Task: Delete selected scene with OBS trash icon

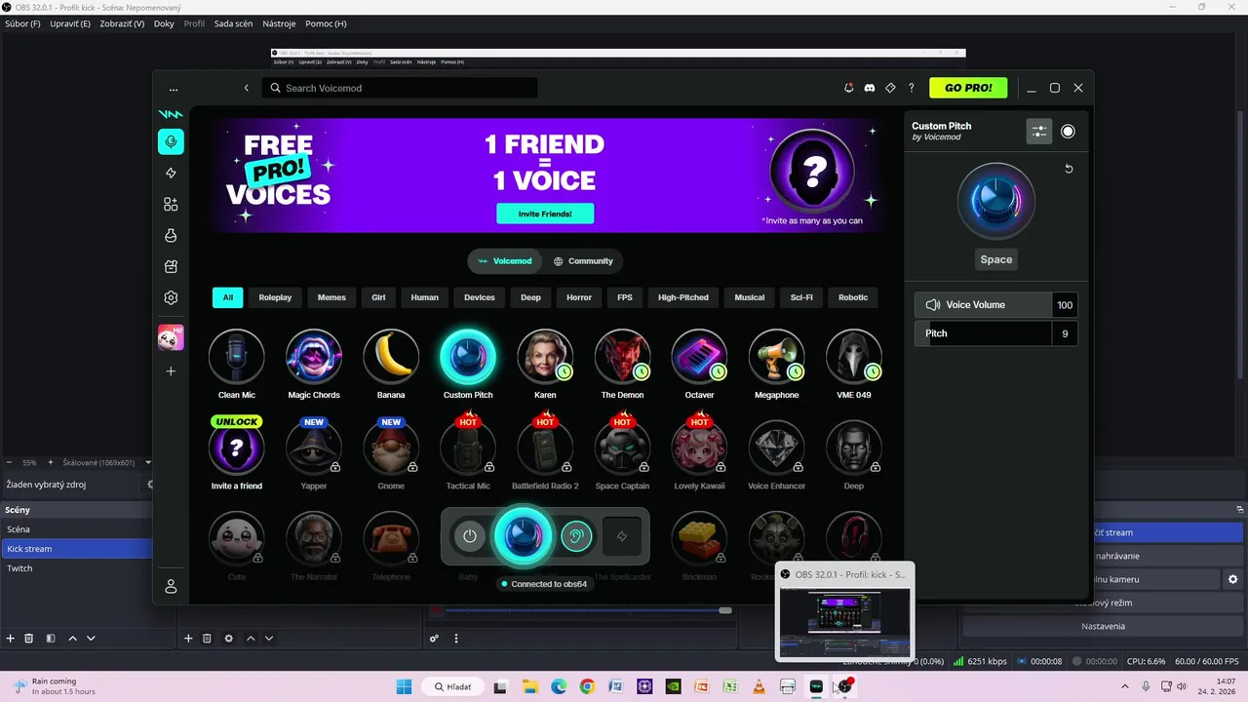Action: pos(29,639)
